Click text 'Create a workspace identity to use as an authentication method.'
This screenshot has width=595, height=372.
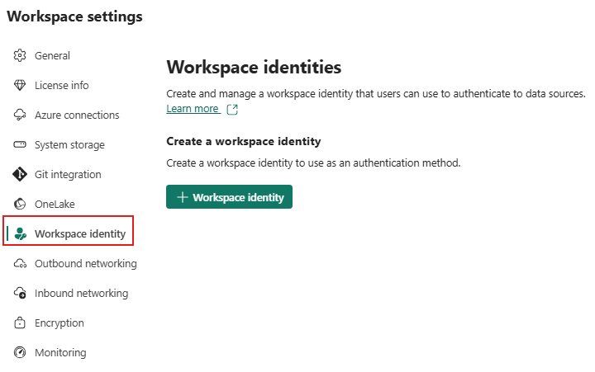coord(313,162)
